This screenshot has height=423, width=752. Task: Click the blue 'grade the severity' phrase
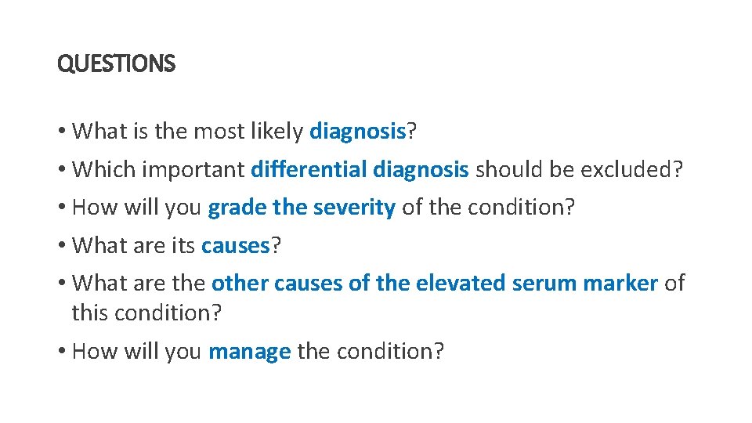click(302, 208)
